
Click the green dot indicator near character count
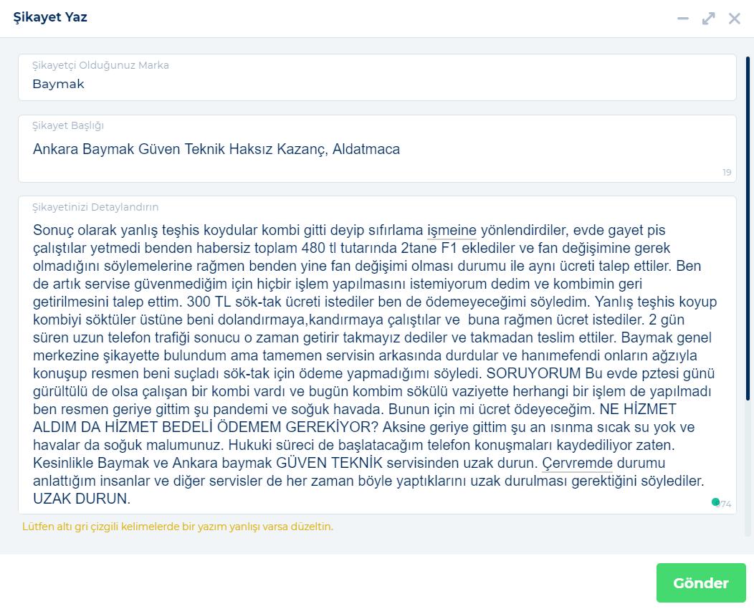point(715,502)
